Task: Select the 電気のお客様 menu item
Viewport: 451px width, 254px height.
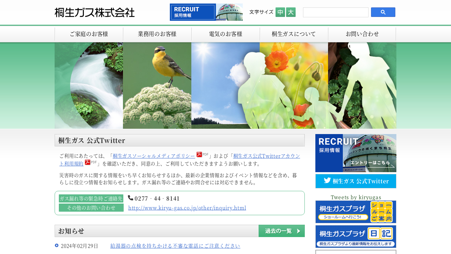Action: [225, 34]
